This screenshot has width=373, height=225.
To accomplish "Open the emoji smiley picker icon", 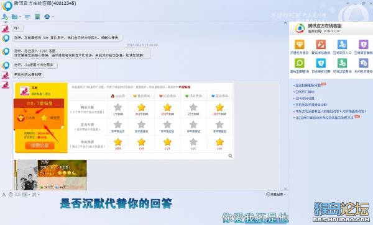I will [11, 195].
